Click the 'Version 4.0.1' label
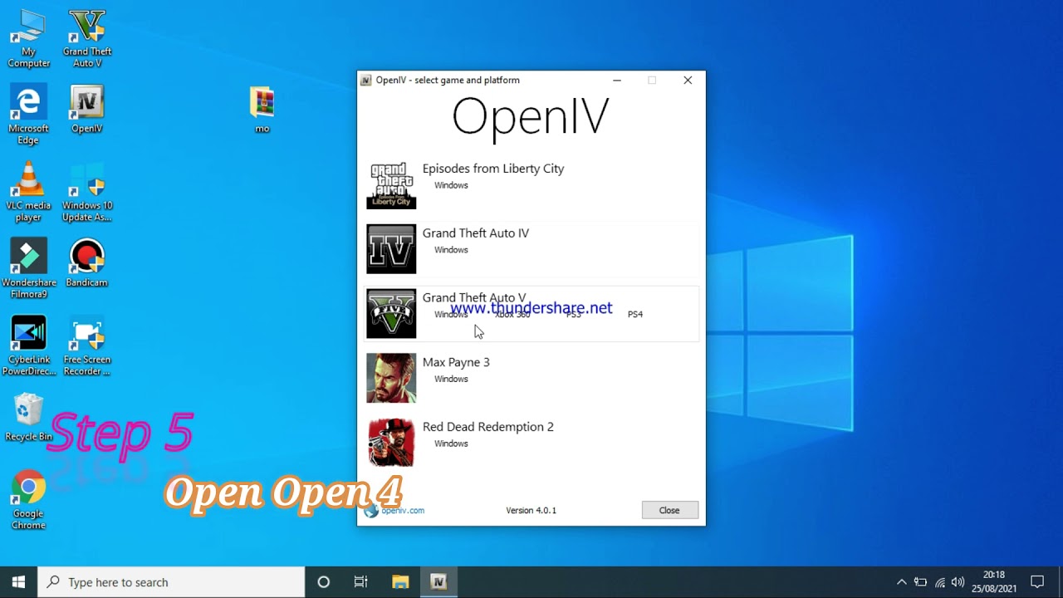The image size is (1063, 598). click(x=531, y=511)
